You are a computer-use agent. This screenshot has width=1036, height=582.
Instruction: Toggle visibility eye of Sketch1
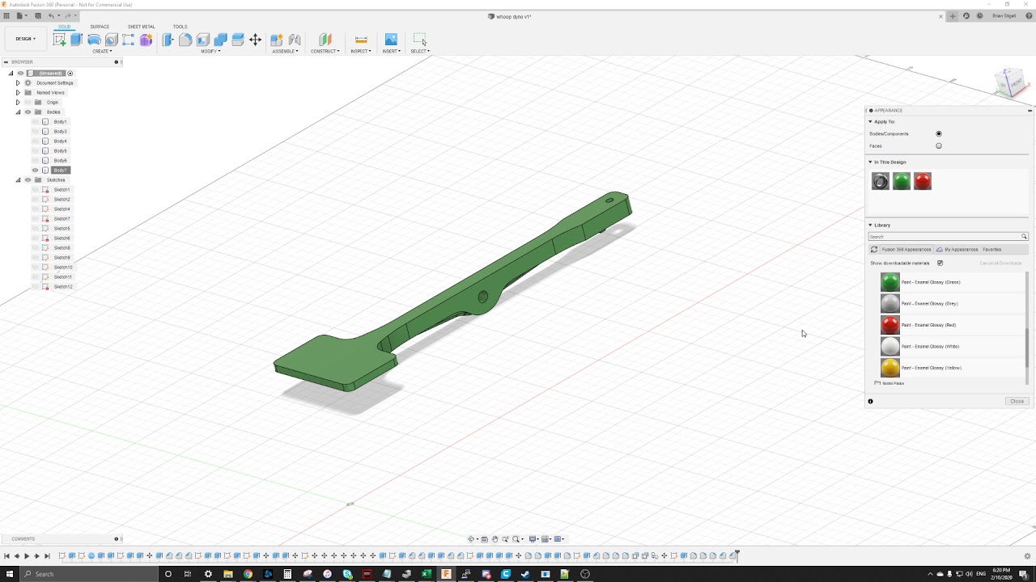click(x=36, y=190)
